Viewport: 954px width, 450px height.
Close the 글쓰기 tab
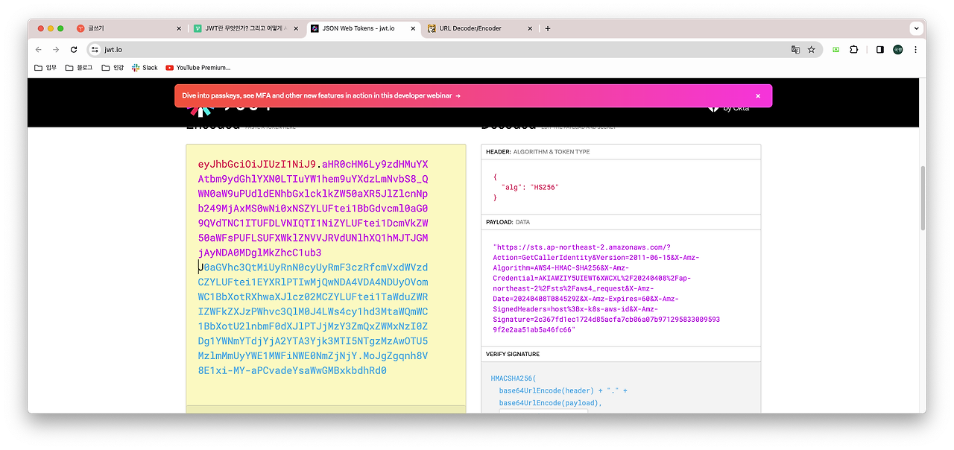pos(179,28)
